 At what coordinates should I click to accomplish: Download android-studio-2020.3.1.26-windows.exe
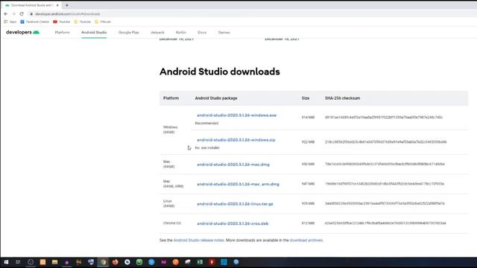pyautogui.click(x=237, y=115)
